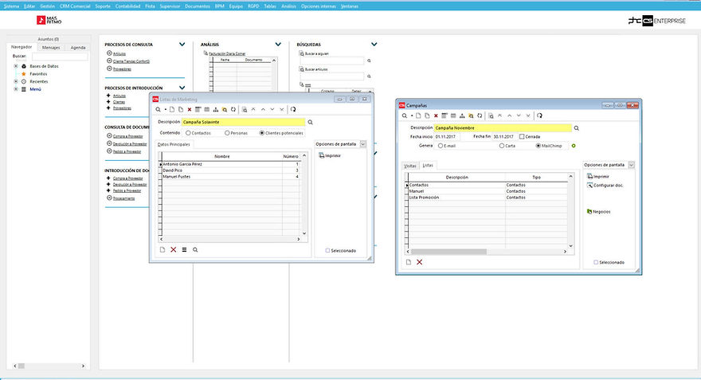This screenshot has height=380, width=701.
Task: Open Procesamiento link
Action: point(123,198)
